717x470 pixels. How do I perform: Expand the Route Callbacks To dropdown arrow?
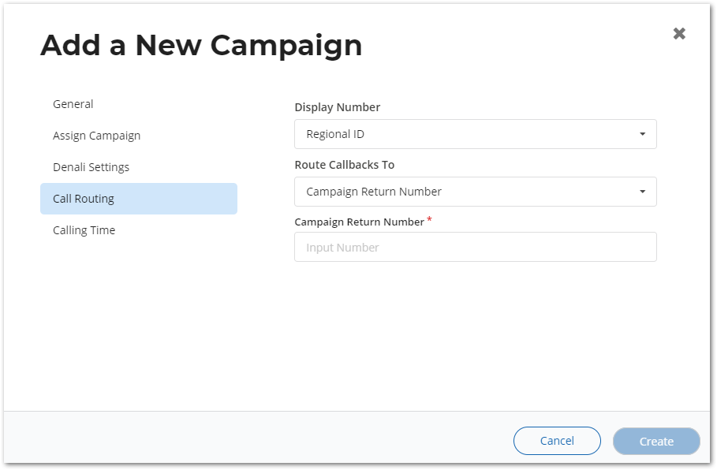coord(643,192)
